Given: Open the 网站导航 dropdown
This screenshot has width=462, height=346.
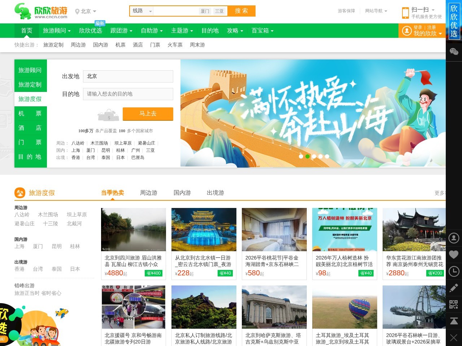Looking at the screenshot, I should [375, 11].
